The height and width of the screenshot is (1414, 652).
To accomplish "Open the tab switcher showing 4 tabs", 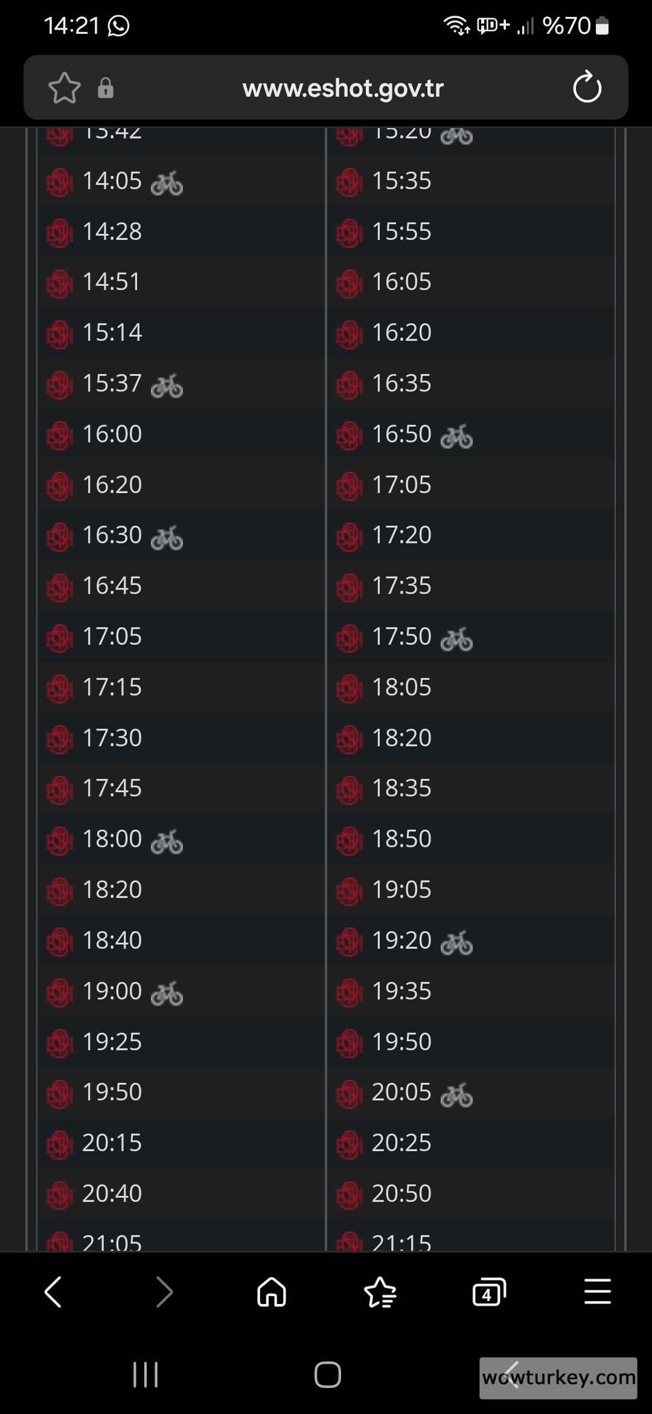I will [x=488, y=1293].
